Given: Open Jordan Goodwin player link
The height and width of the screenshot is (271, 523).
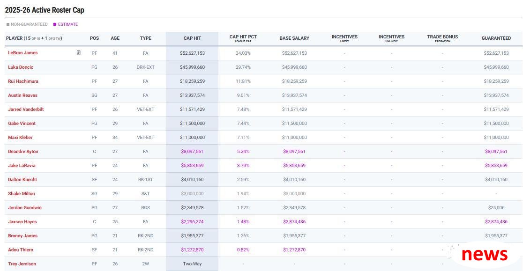Looking at the screenshot, I should click(x=25, y=207).
